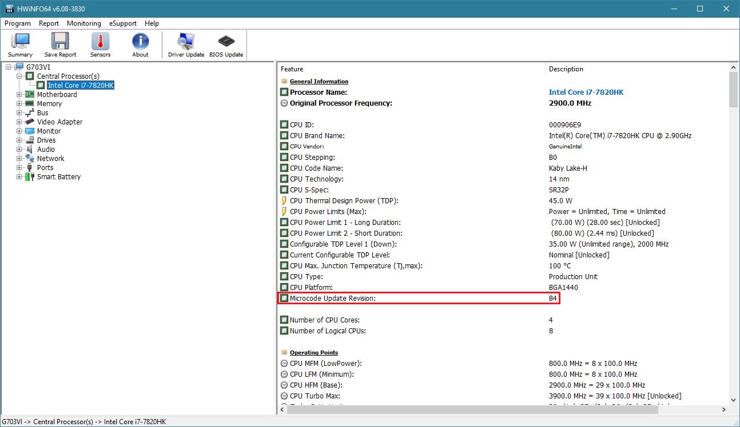Select Intel Core i7-7820HK tree item
The height and width of the screenshot is (427, 740).
click(81, 85)
